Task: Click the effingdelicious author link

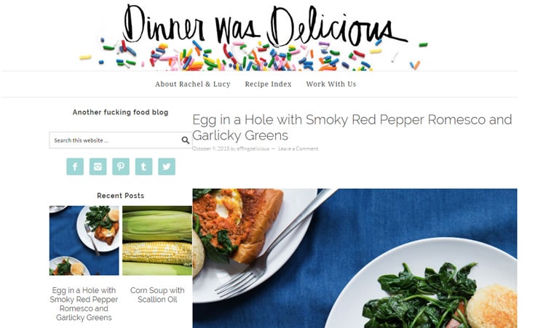Action: click(253, 148)
